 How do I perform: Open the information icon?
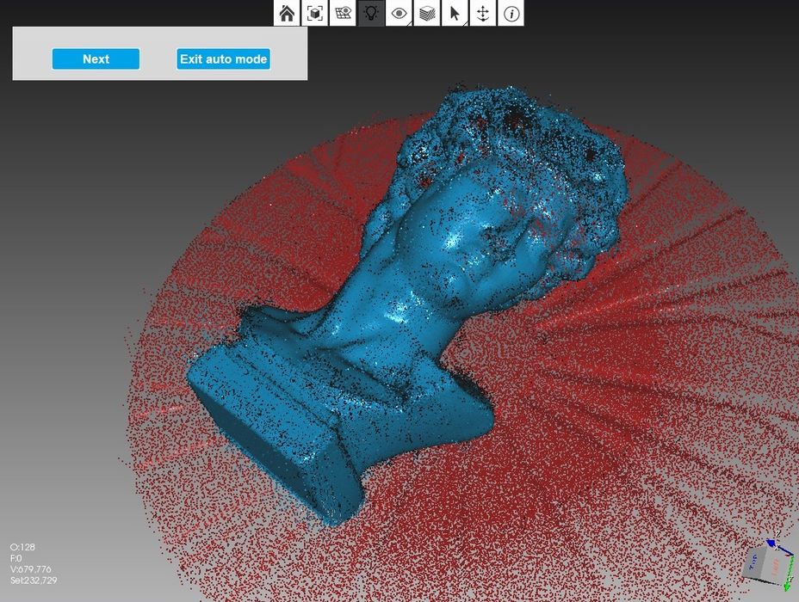coord(511,13)
